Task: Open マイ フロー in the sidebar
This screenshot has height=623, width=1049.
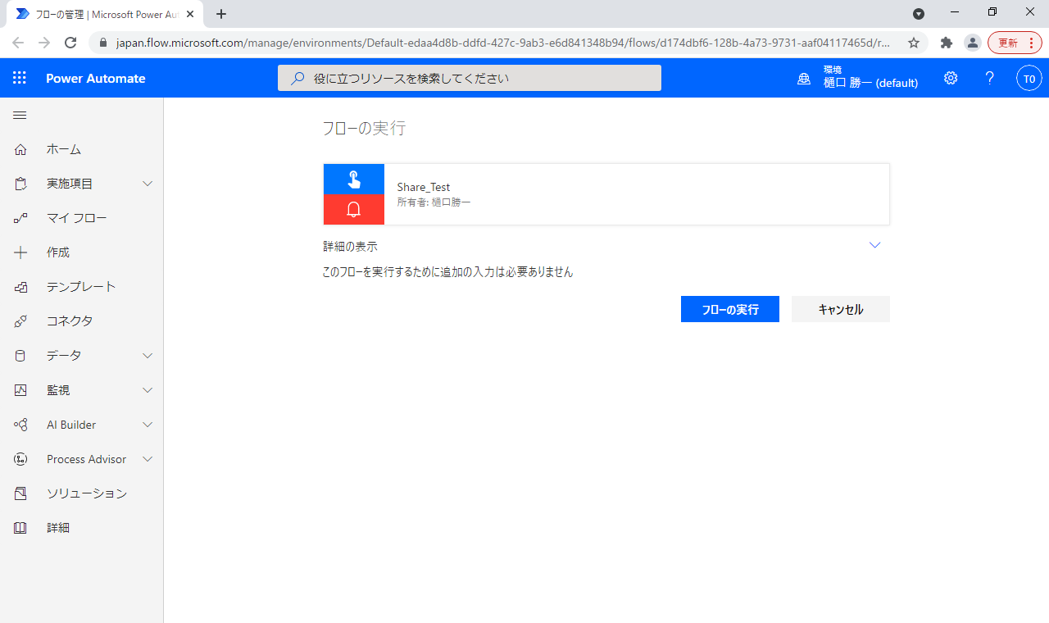Action: [77, 218]
